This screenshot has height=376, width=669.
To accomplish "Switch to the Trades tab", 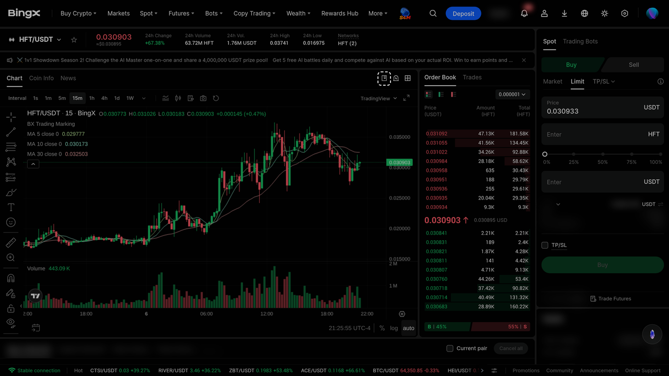I will click(472, 77).
